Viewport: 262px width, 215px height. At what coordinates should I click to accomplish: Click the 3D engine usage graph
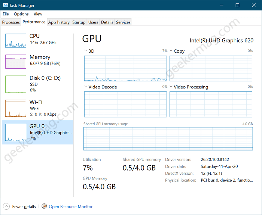(x=125, y=69)
